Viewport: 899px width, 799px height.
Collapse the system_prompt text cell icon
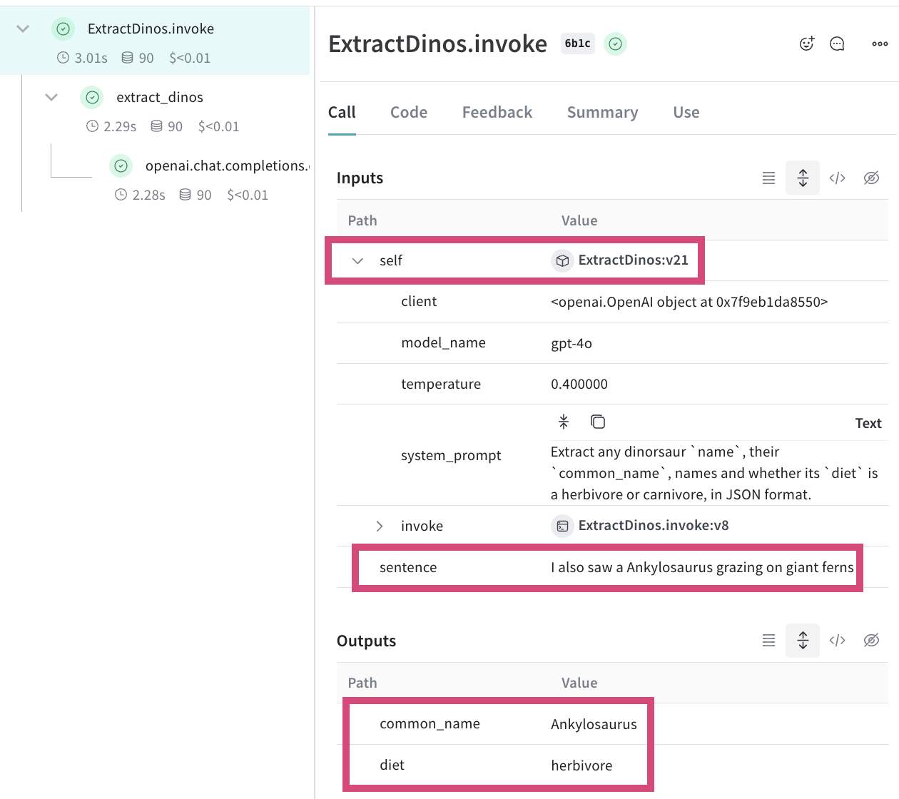tap(564, 422)
